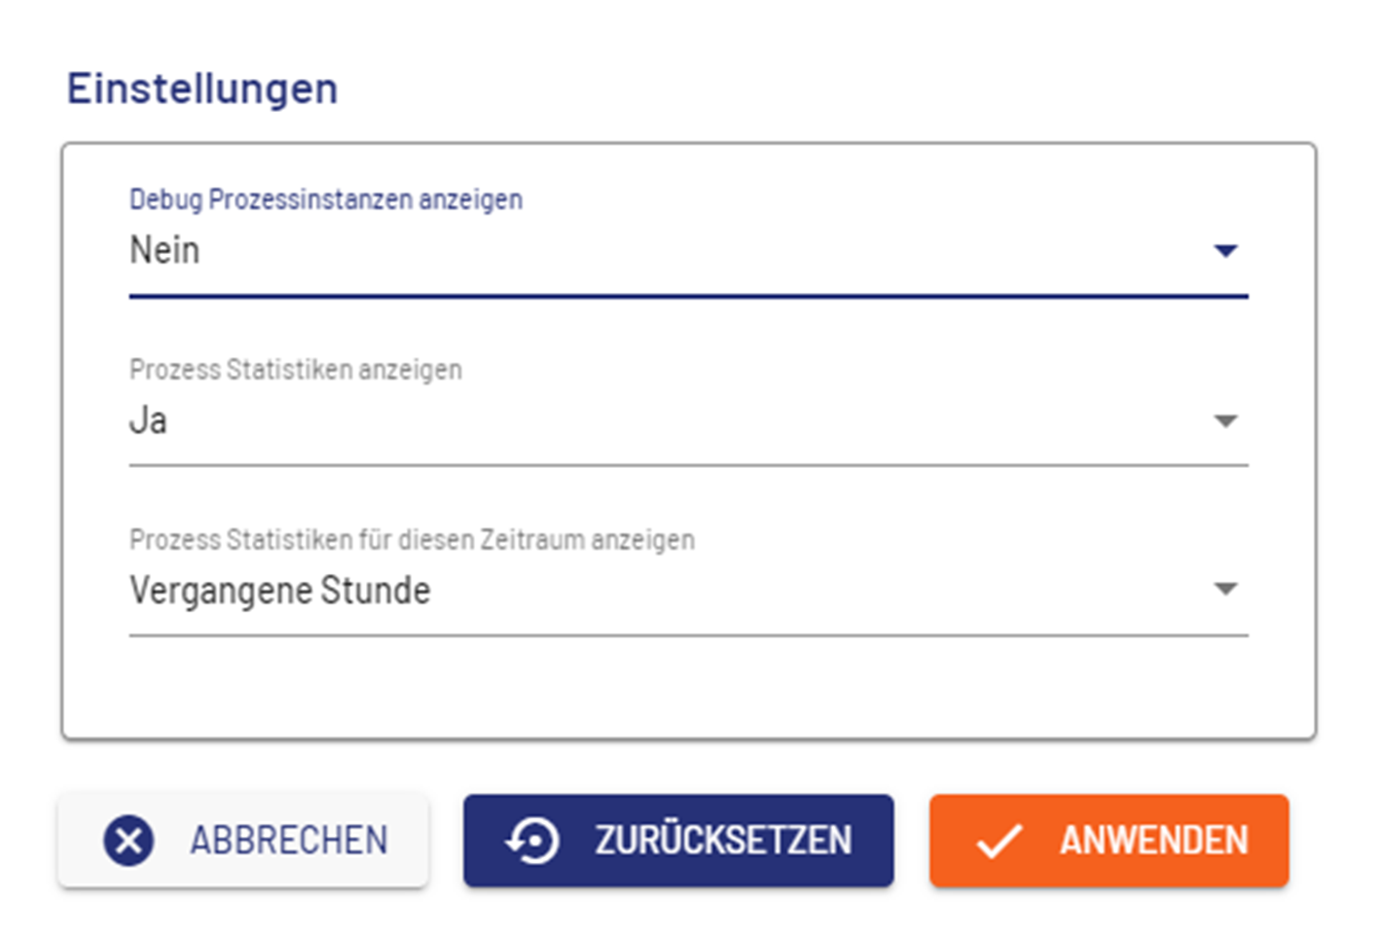Click the X icon on the Abbrechen button

128,841
